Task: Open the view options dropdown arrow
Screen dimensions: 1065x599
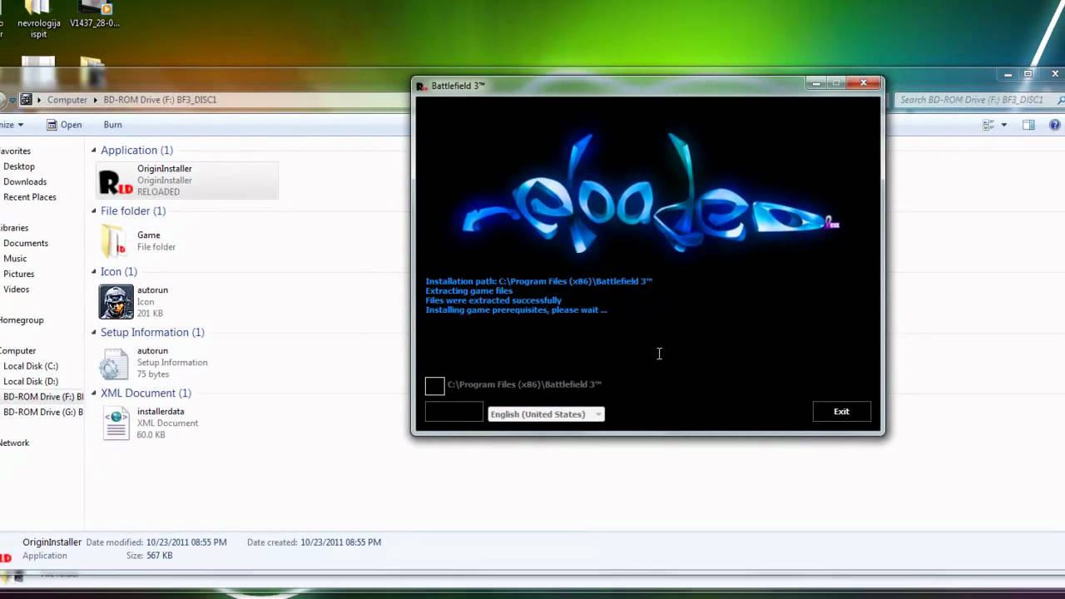Action: (1003, 125)
